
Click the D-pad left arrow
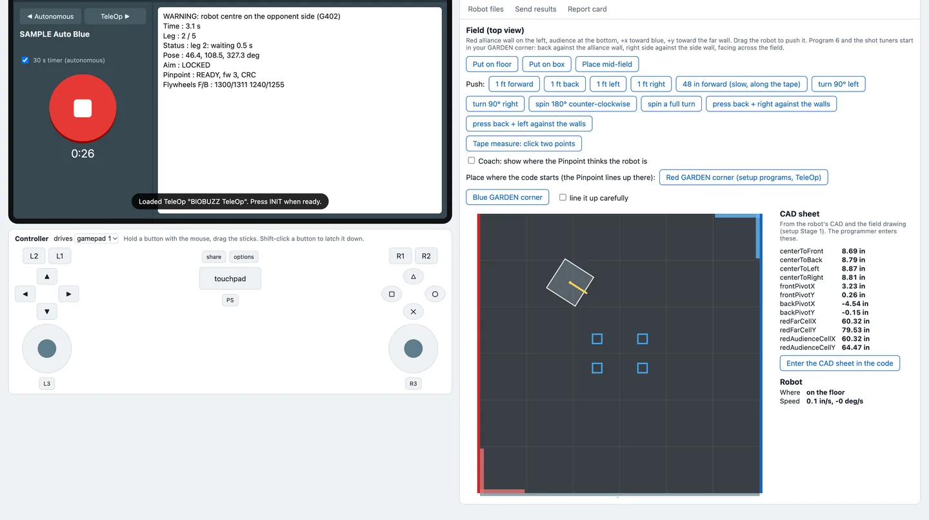(25, 294)
